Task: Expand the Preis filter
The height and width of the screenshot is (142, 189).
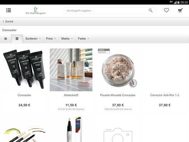Action: [51, 39]
